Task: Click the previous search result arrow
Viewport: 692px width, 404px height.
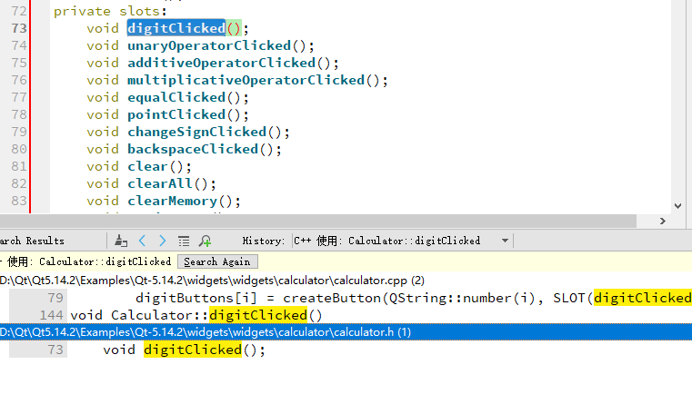Action: click(x=142, y=241)
